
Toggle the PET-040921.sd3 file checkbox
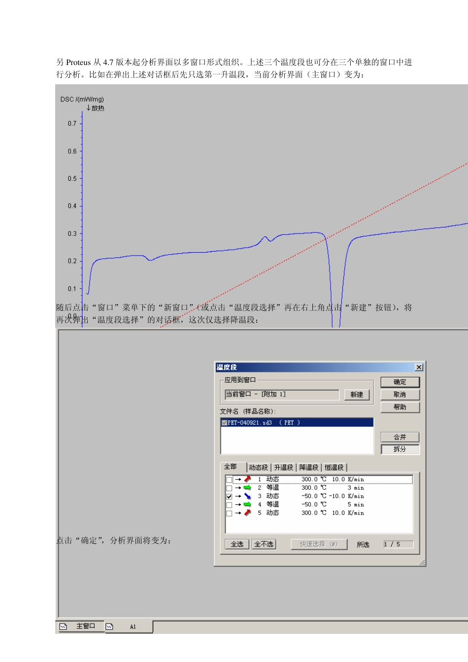tap(225, 423)
